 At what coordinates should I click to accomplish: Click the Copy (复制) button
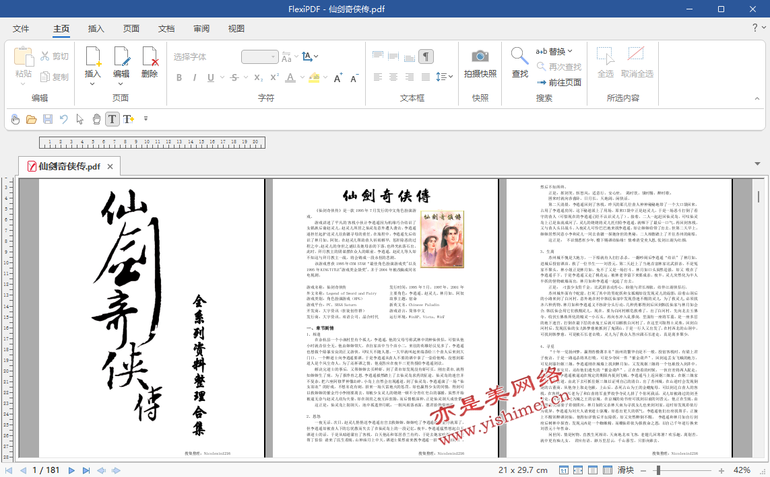tap(54, 77)
